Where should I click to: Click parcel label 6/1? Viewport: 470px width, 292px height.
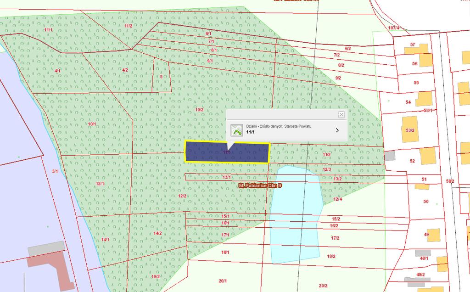pos(208,33)
